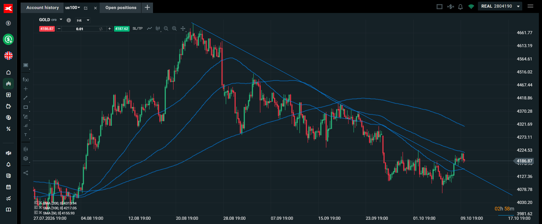Open the layers icon in drawing toolbar

point(26,158)
